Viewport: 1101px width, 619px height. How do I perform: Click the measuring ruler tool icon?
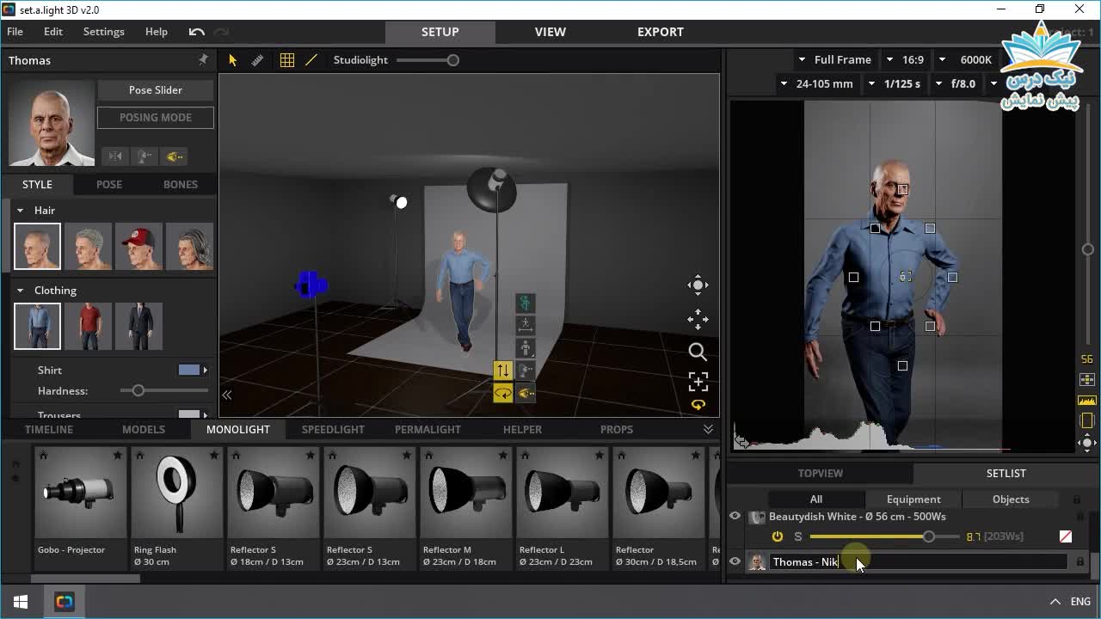(x=257, y=60)
